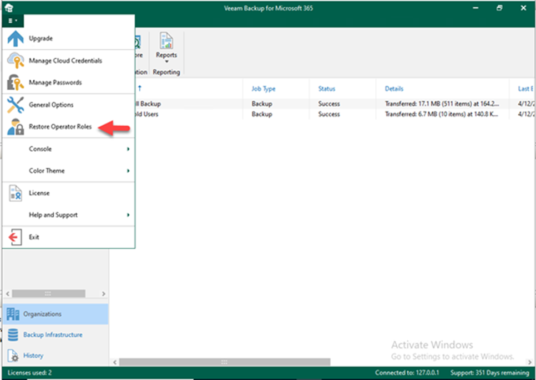Choose Upgrade from the menu
Screen dimensions: 536x380
tap(68, 38)
